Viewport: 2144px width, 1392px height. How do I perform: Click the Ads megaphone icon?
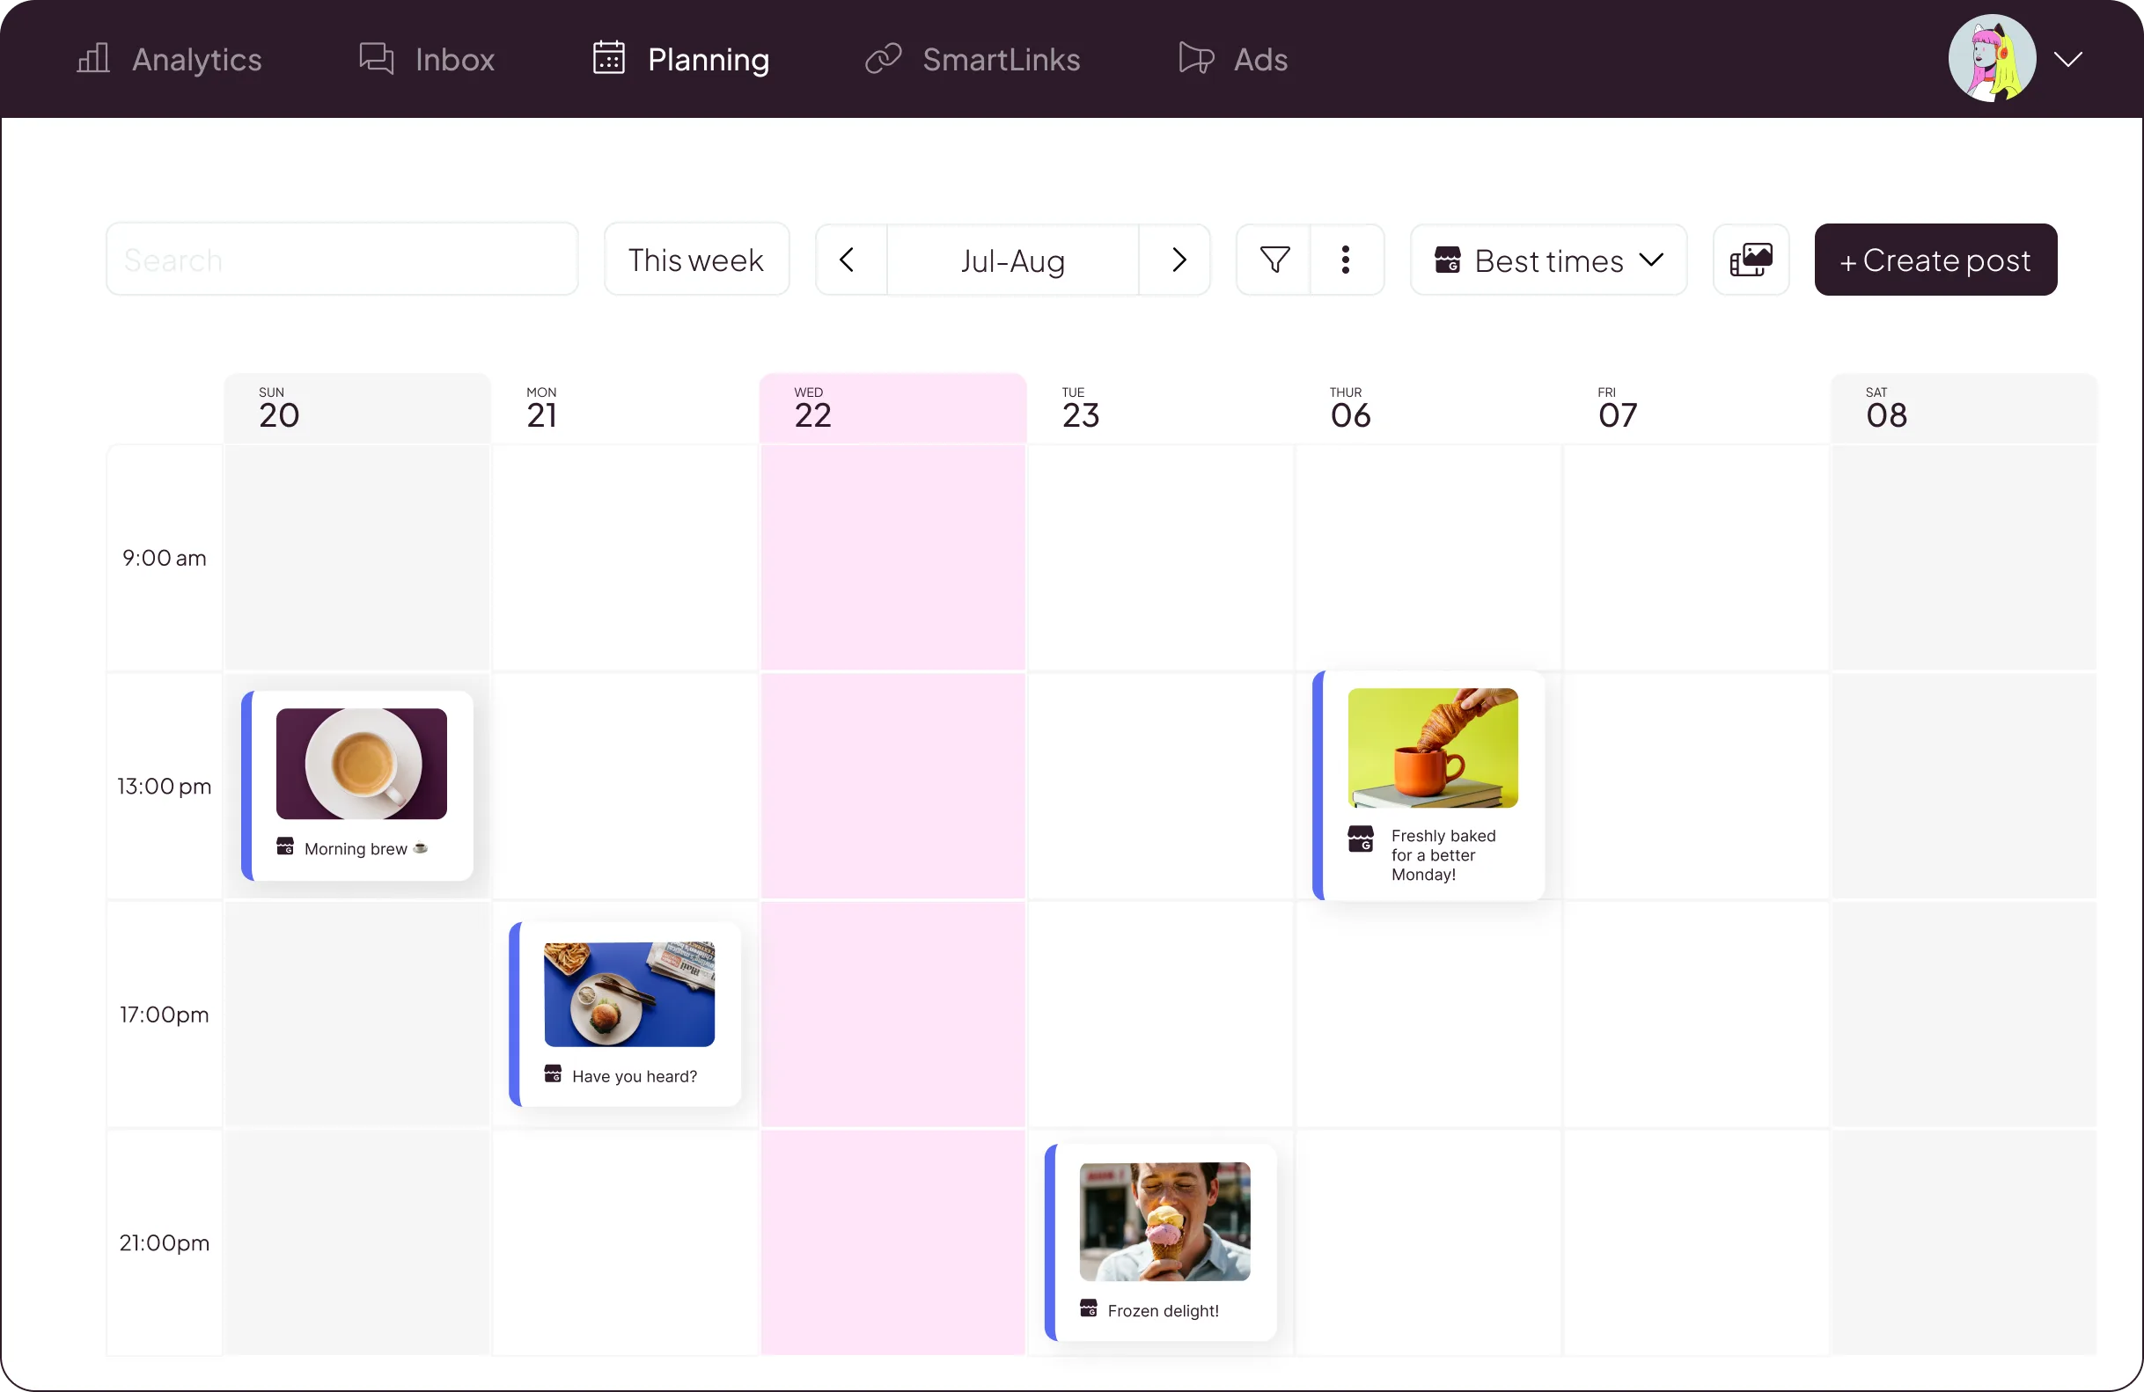point(1196,59)
